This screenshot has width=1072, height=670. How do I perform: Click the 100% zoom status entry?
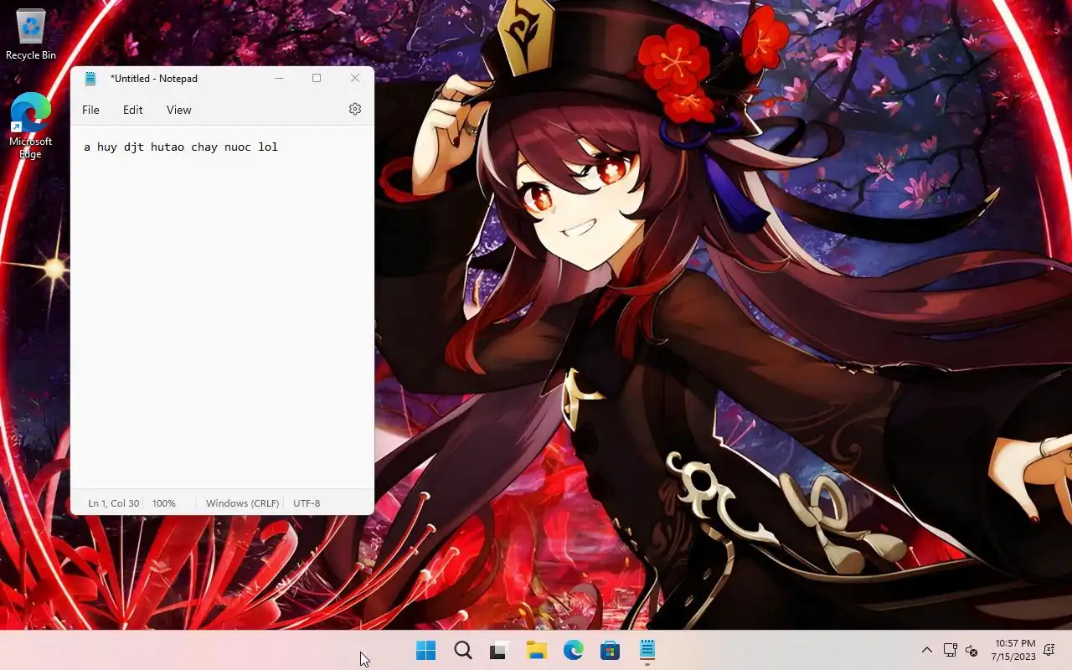pos(164,503)
